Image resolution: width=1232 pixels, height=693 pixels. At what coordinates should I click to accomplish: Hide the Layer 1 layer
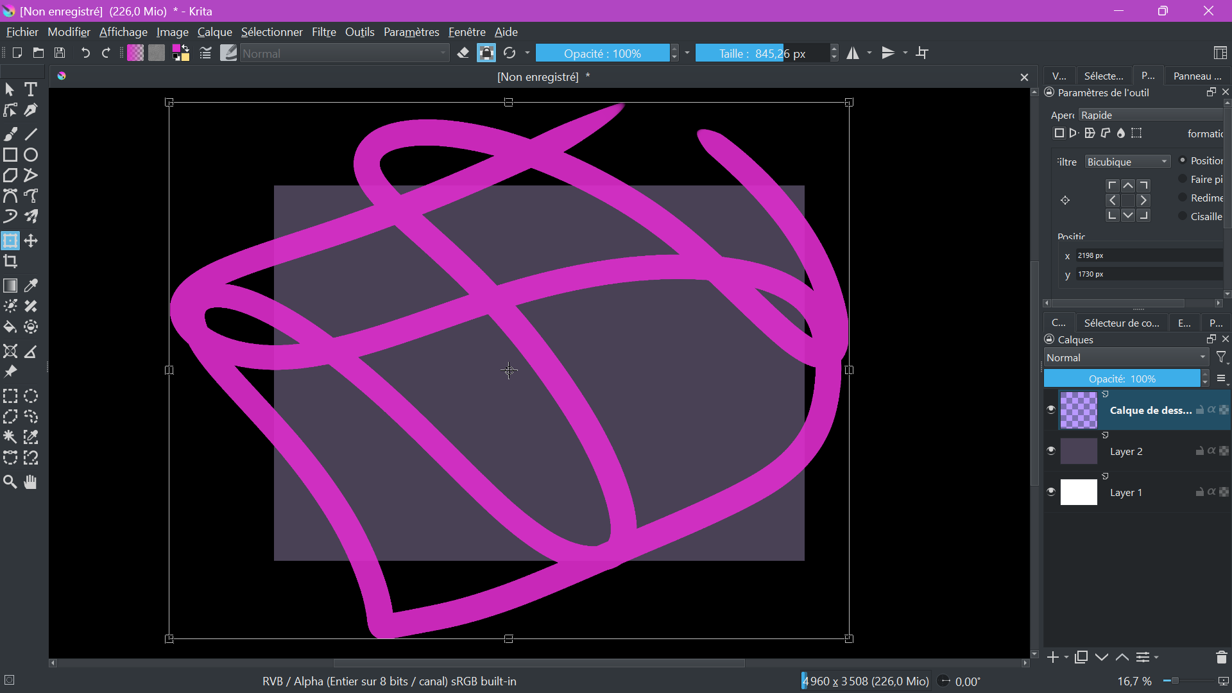1051,492
